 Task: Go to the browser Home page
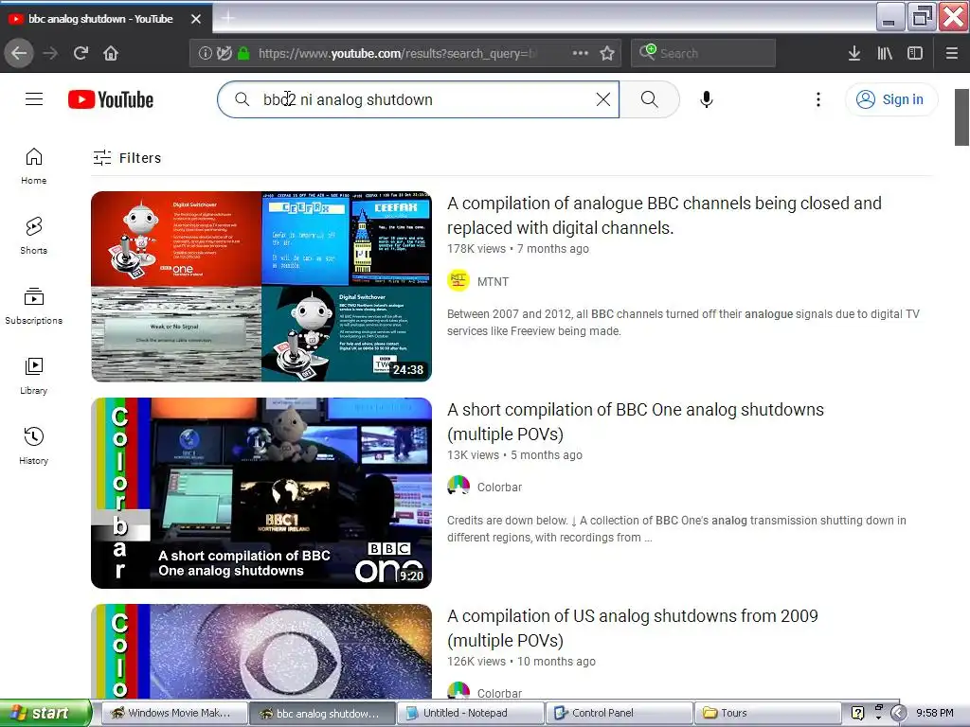(x=111, y=53)
